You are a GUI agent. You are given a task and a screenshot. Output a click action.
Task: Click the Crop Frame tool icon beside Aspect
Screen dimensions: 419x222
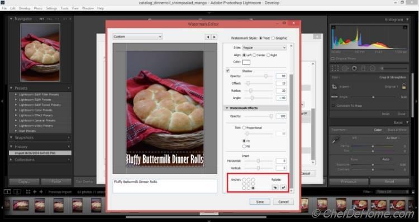pos(334,87)
